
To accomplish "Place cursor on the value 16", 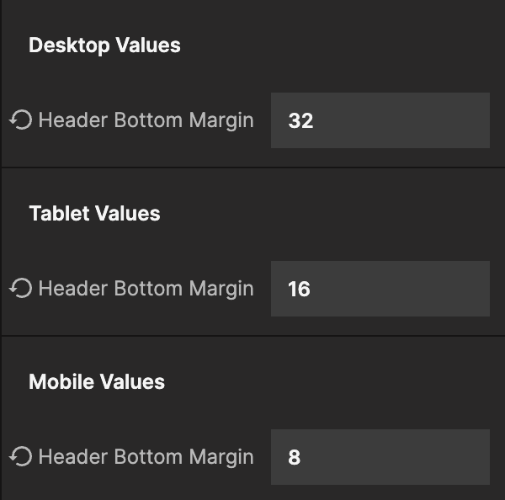I will (299, 290).
